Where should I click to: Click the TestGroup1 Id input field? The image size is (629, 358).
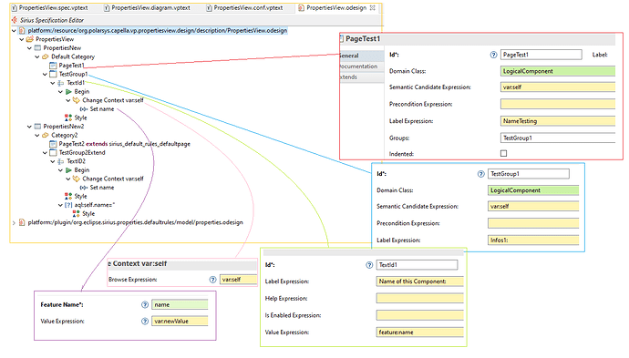coord(529,174)
